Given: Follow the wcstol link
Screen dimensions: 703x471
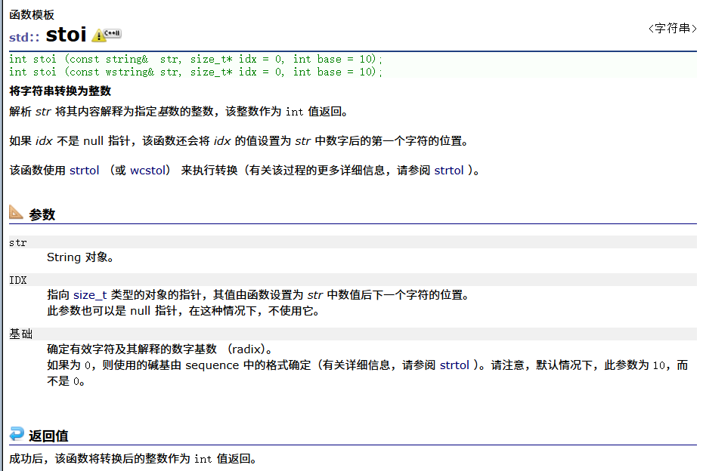Looking at the screenshot, I should (x=147, y=171).
